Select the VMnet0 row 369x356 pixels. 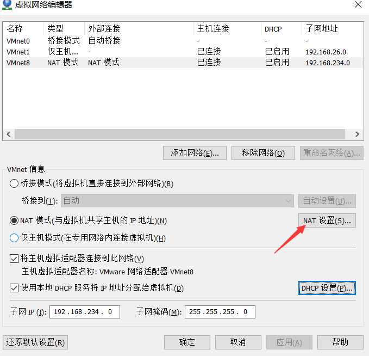184,41
